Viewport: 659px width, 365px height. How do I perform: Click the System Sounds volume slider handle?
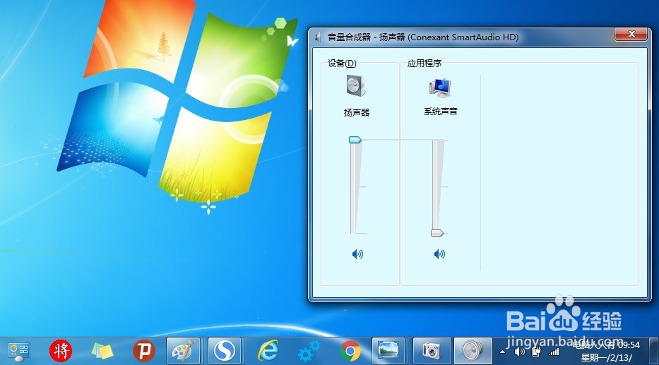(x=437, y=233)
